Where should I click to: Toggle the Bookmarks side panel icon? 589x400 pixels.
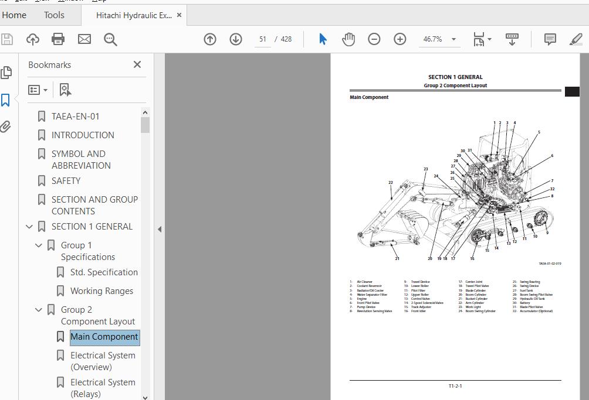6,100
